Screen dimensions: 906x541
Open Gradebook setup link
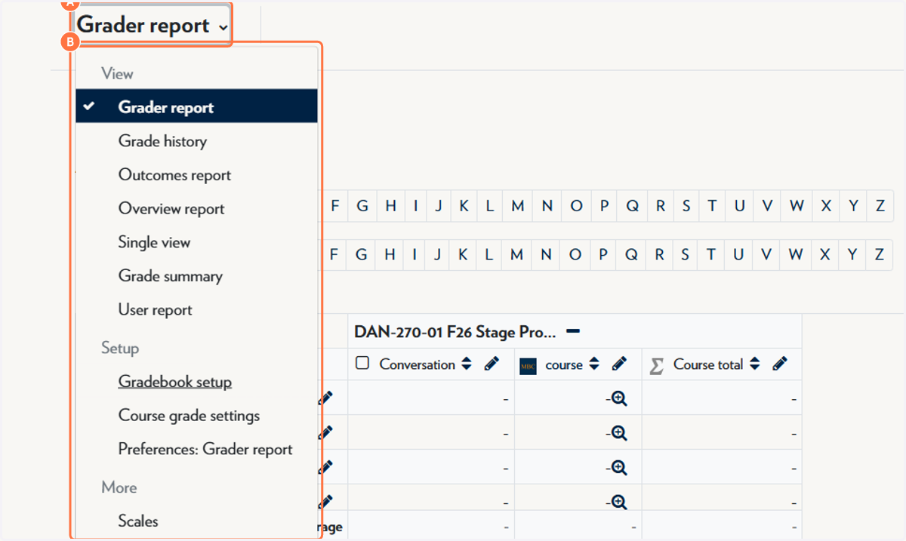[x=174, y=382]
